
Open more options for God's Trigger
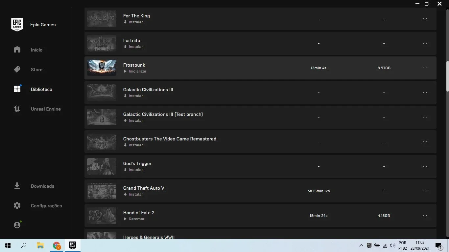click(425, 166)
